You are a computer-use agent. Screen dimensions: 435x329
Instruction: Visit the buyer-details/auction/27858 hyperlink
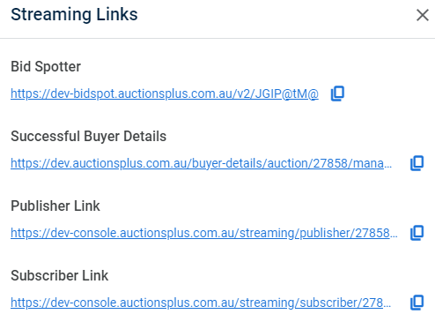(x=201, y=163)
